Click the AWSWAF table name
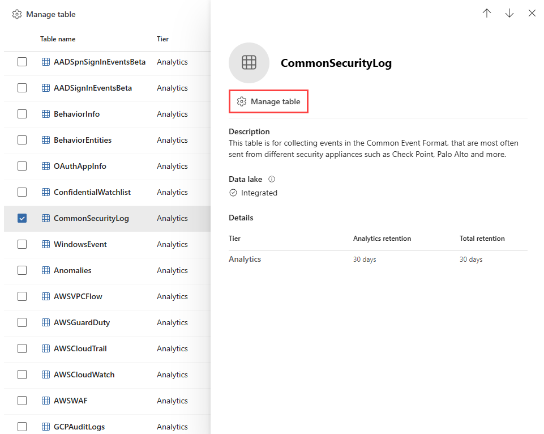 (70, 401)
